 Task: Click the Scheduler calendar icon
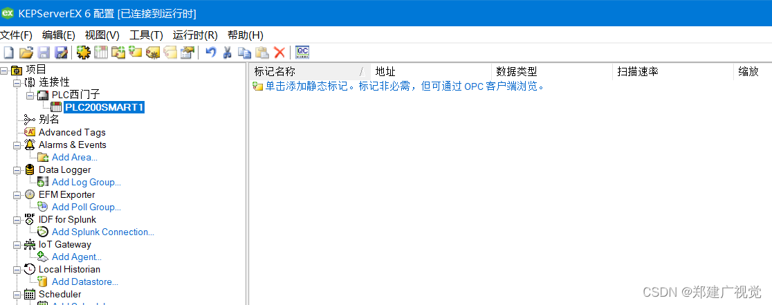[30, 294]
